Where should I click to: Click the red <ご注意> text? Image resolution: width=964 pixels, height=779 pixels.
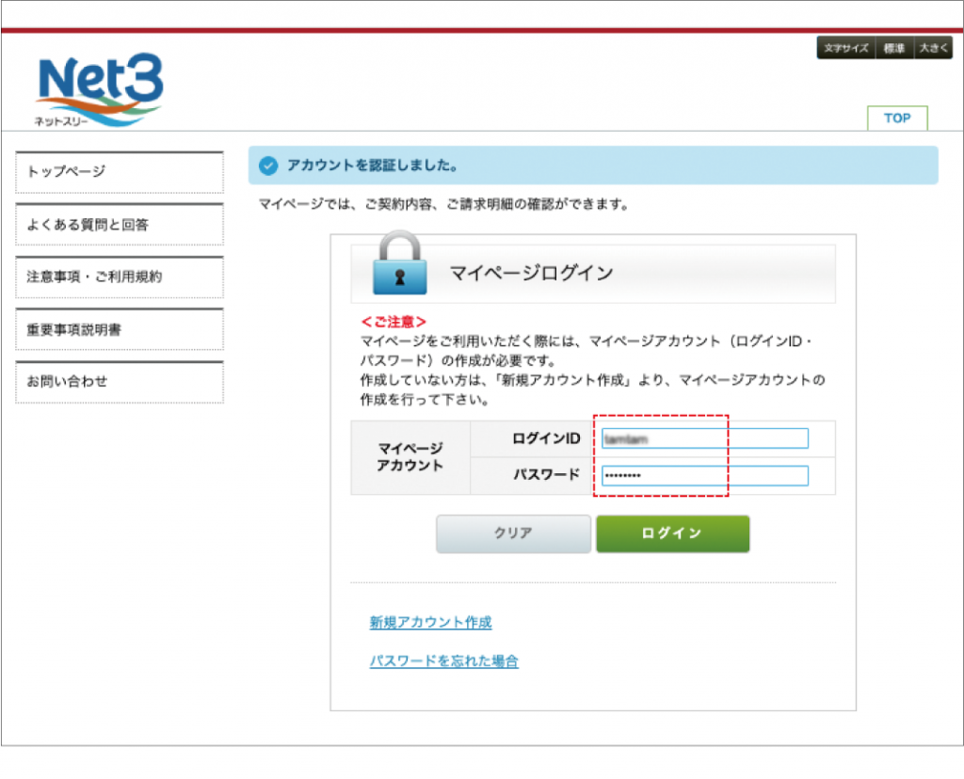(x=393, y=322)
